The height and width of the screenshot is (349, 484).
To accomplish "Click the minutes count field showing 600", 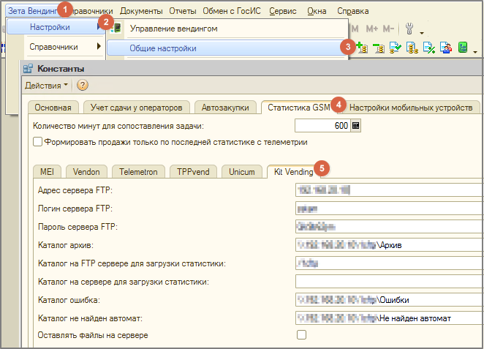I will (322, 126).
